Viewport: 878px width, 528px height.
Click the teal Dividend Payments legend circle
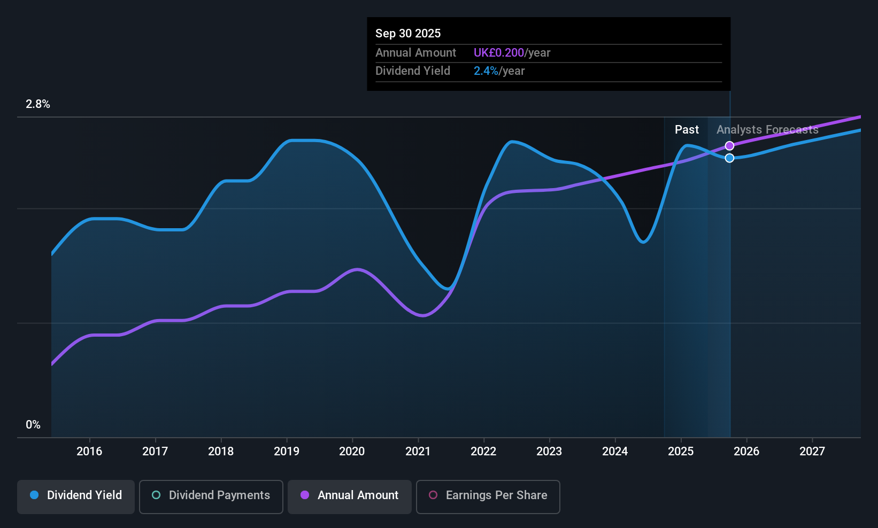156,495
